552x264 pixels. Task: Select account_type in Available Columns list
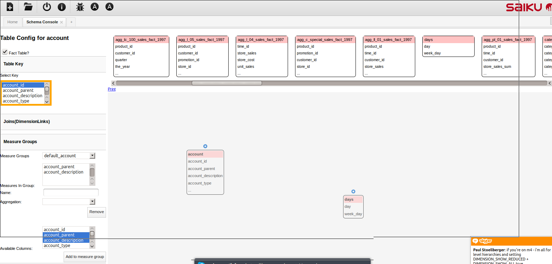(66, 246)
